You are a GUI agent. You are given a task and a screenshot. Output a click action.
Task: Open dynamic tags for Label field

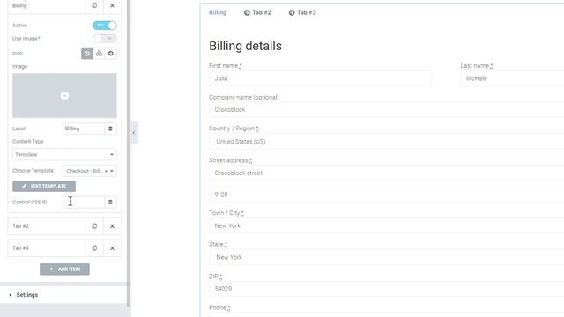pos(110,129)
